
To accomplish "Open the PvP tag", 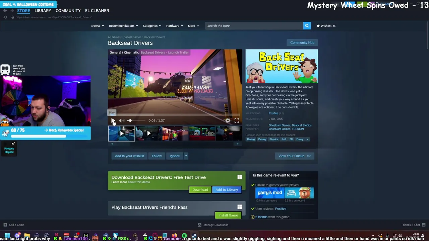I will [284, 139].
